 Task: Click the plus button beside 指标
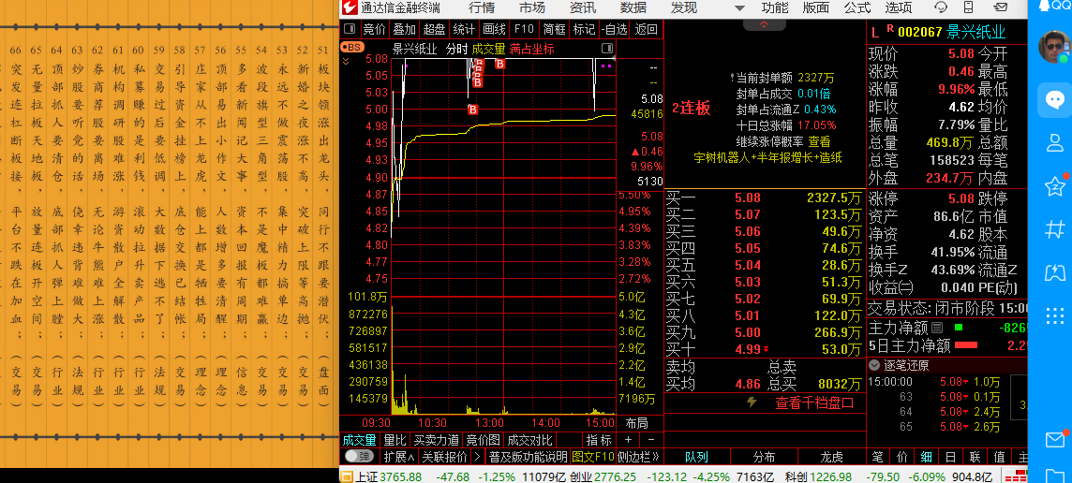pyautogui.click(x=628, y=440)
